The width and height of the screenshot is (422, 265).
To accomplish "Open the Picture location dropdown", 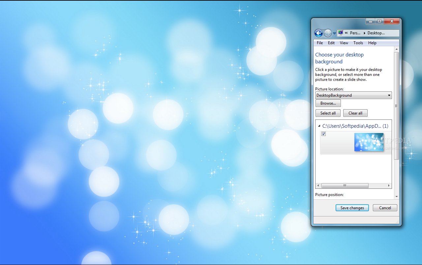I will click(353, 95).
